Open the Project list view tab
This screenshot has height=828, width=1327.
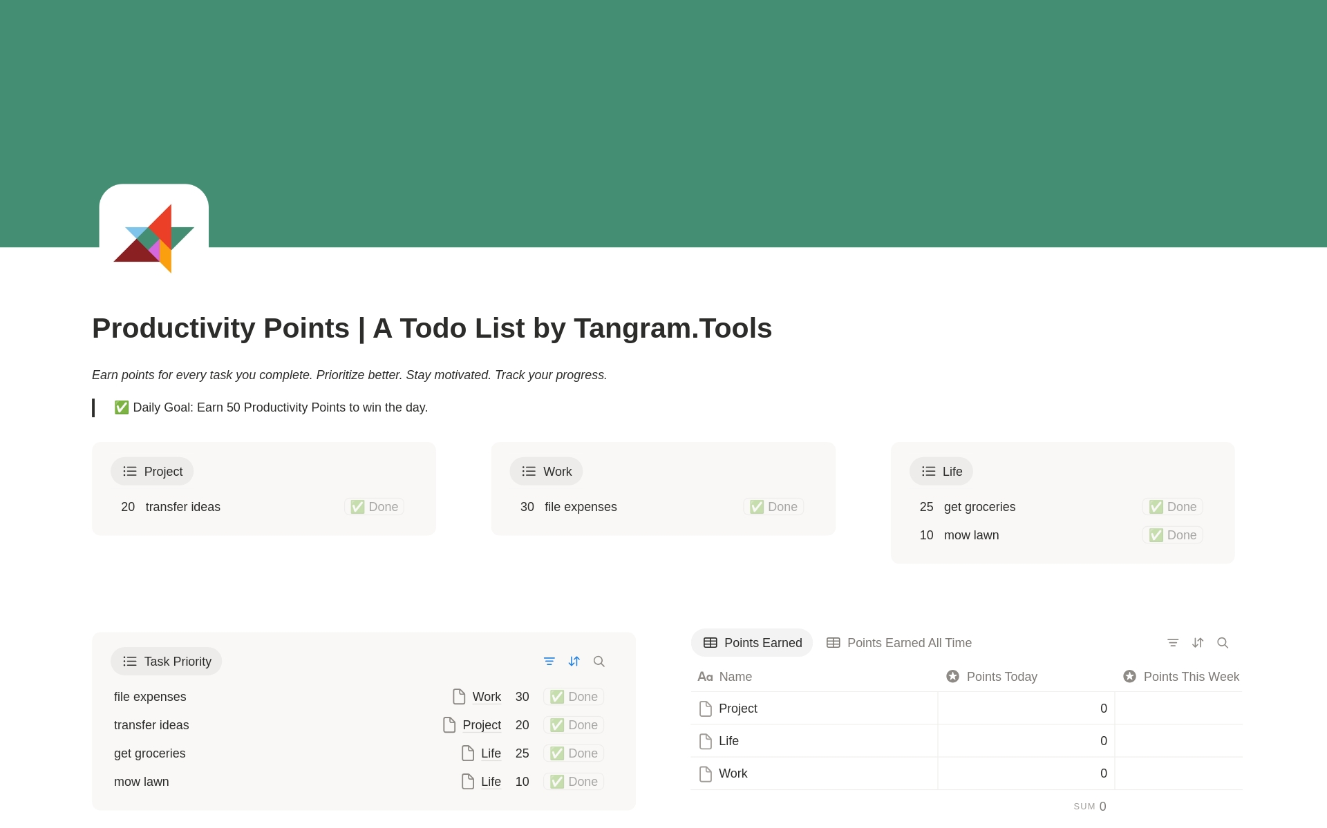coord(152,472)
